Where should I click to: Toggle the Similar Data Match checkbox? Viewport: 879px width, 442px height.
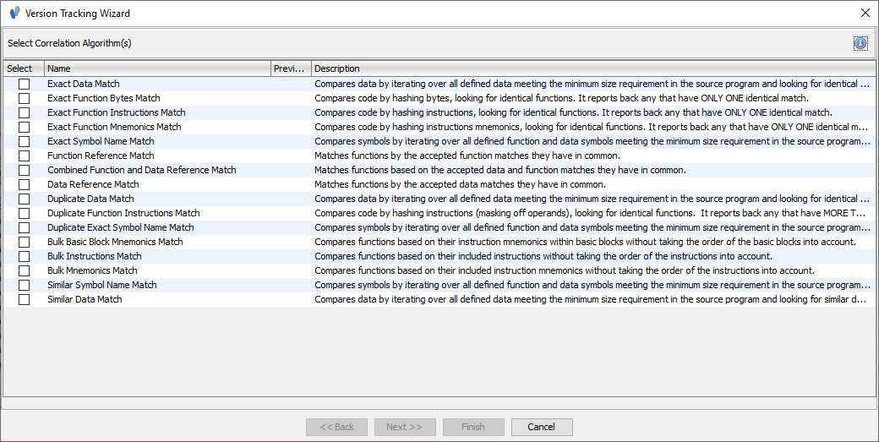(x=25, y=299)
